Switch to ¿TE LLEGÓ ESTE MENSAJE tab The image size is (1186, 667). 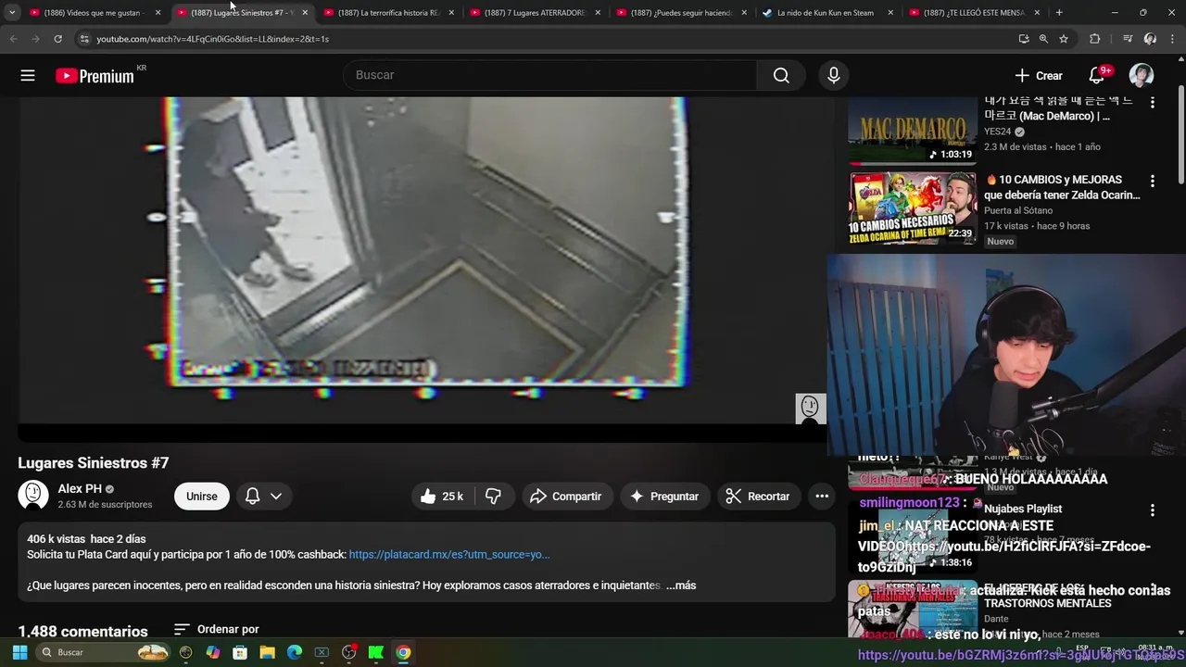[x=975, y=13]
